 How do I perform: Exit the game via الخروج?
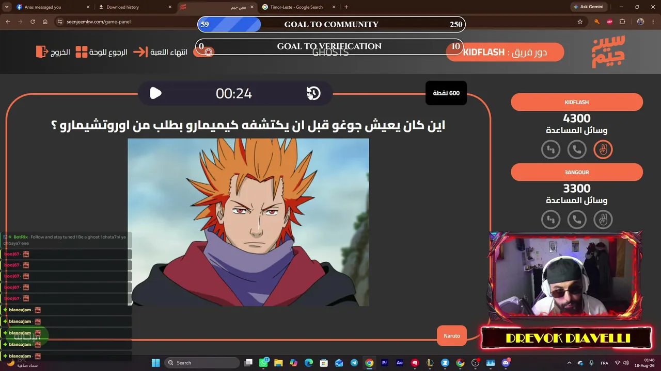pos(53,52)
